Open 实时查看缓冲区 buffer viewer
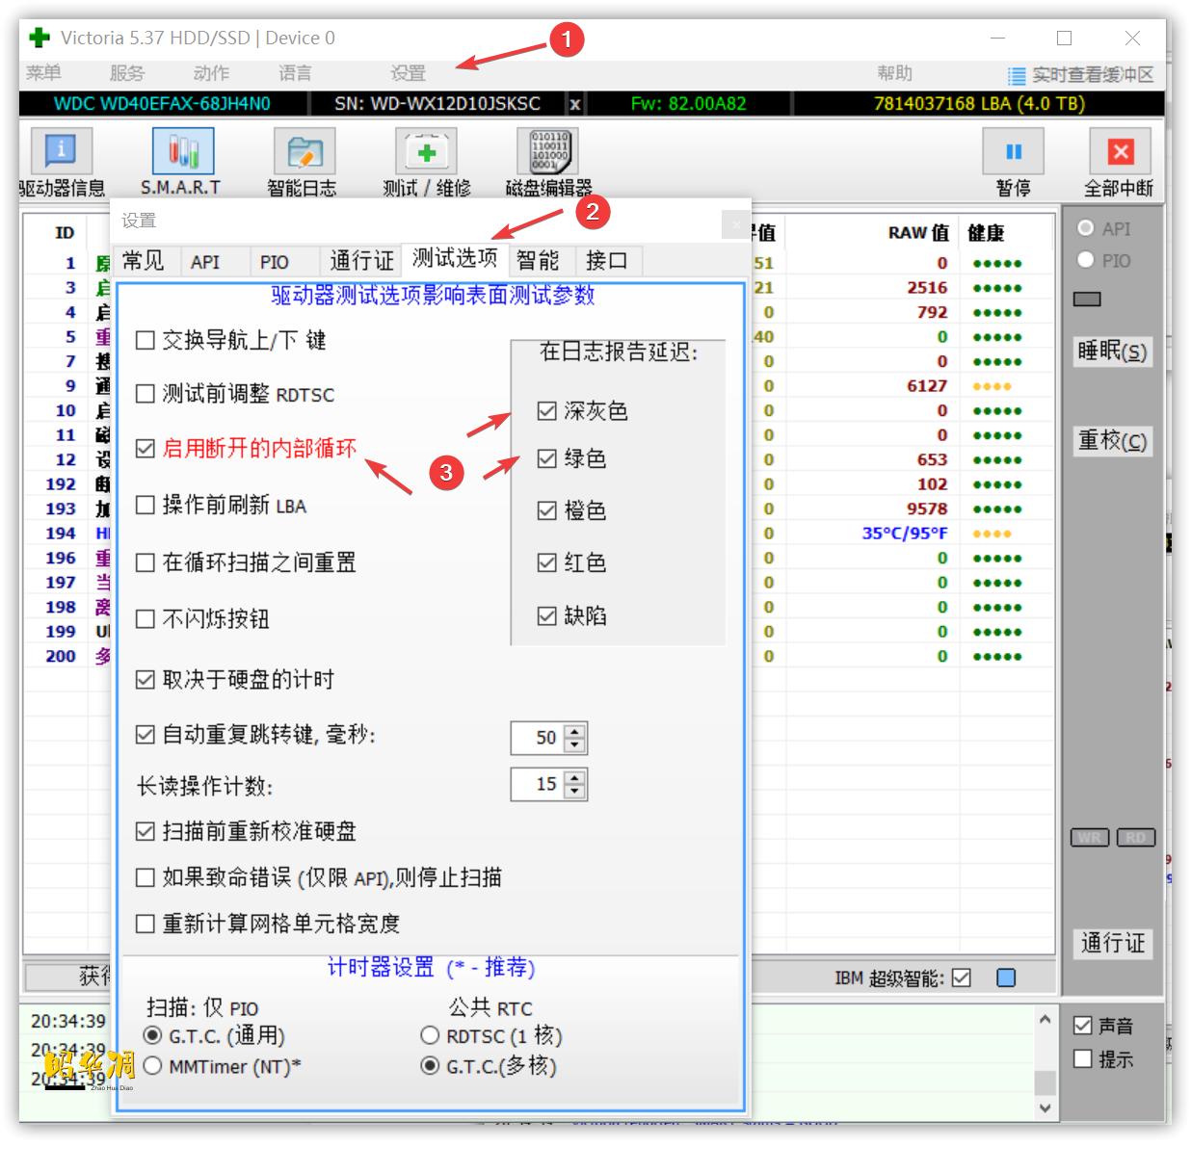 1084,74
